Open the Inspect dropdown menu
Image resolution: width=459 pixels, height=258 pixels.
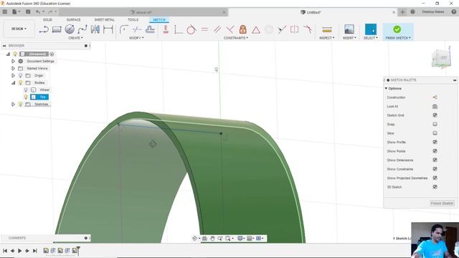327,38
